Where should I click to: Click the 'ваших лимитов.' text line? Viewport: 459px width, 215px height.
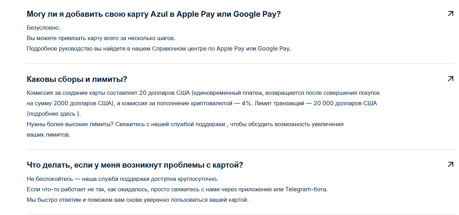pos(48,135)
